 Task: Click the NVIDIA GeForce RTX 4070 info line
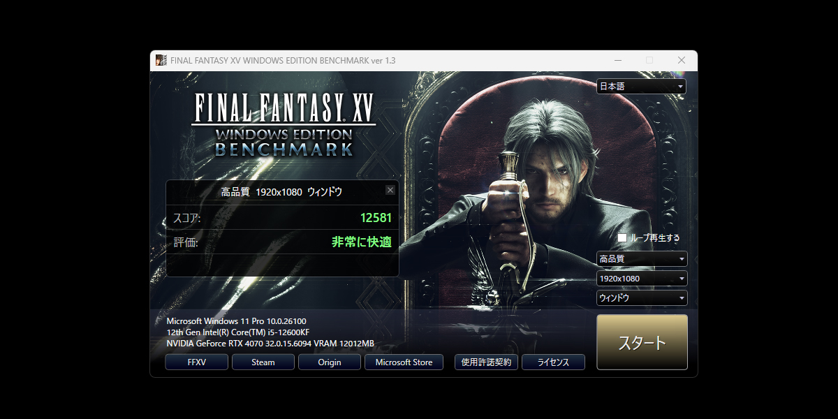click(270, 344)
